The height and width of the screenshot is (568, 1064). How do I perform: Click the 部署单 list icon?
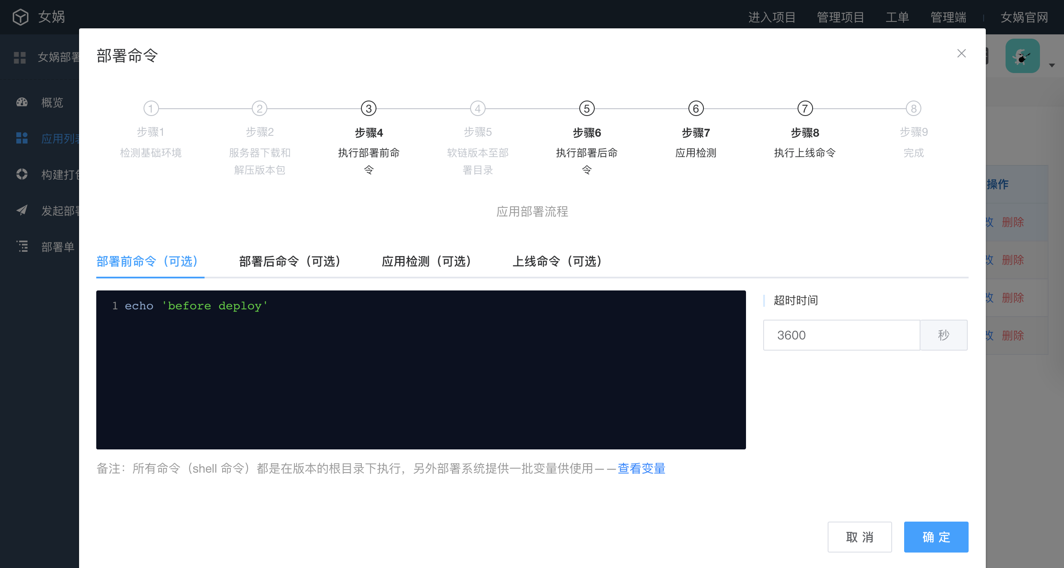pos(22,247)
